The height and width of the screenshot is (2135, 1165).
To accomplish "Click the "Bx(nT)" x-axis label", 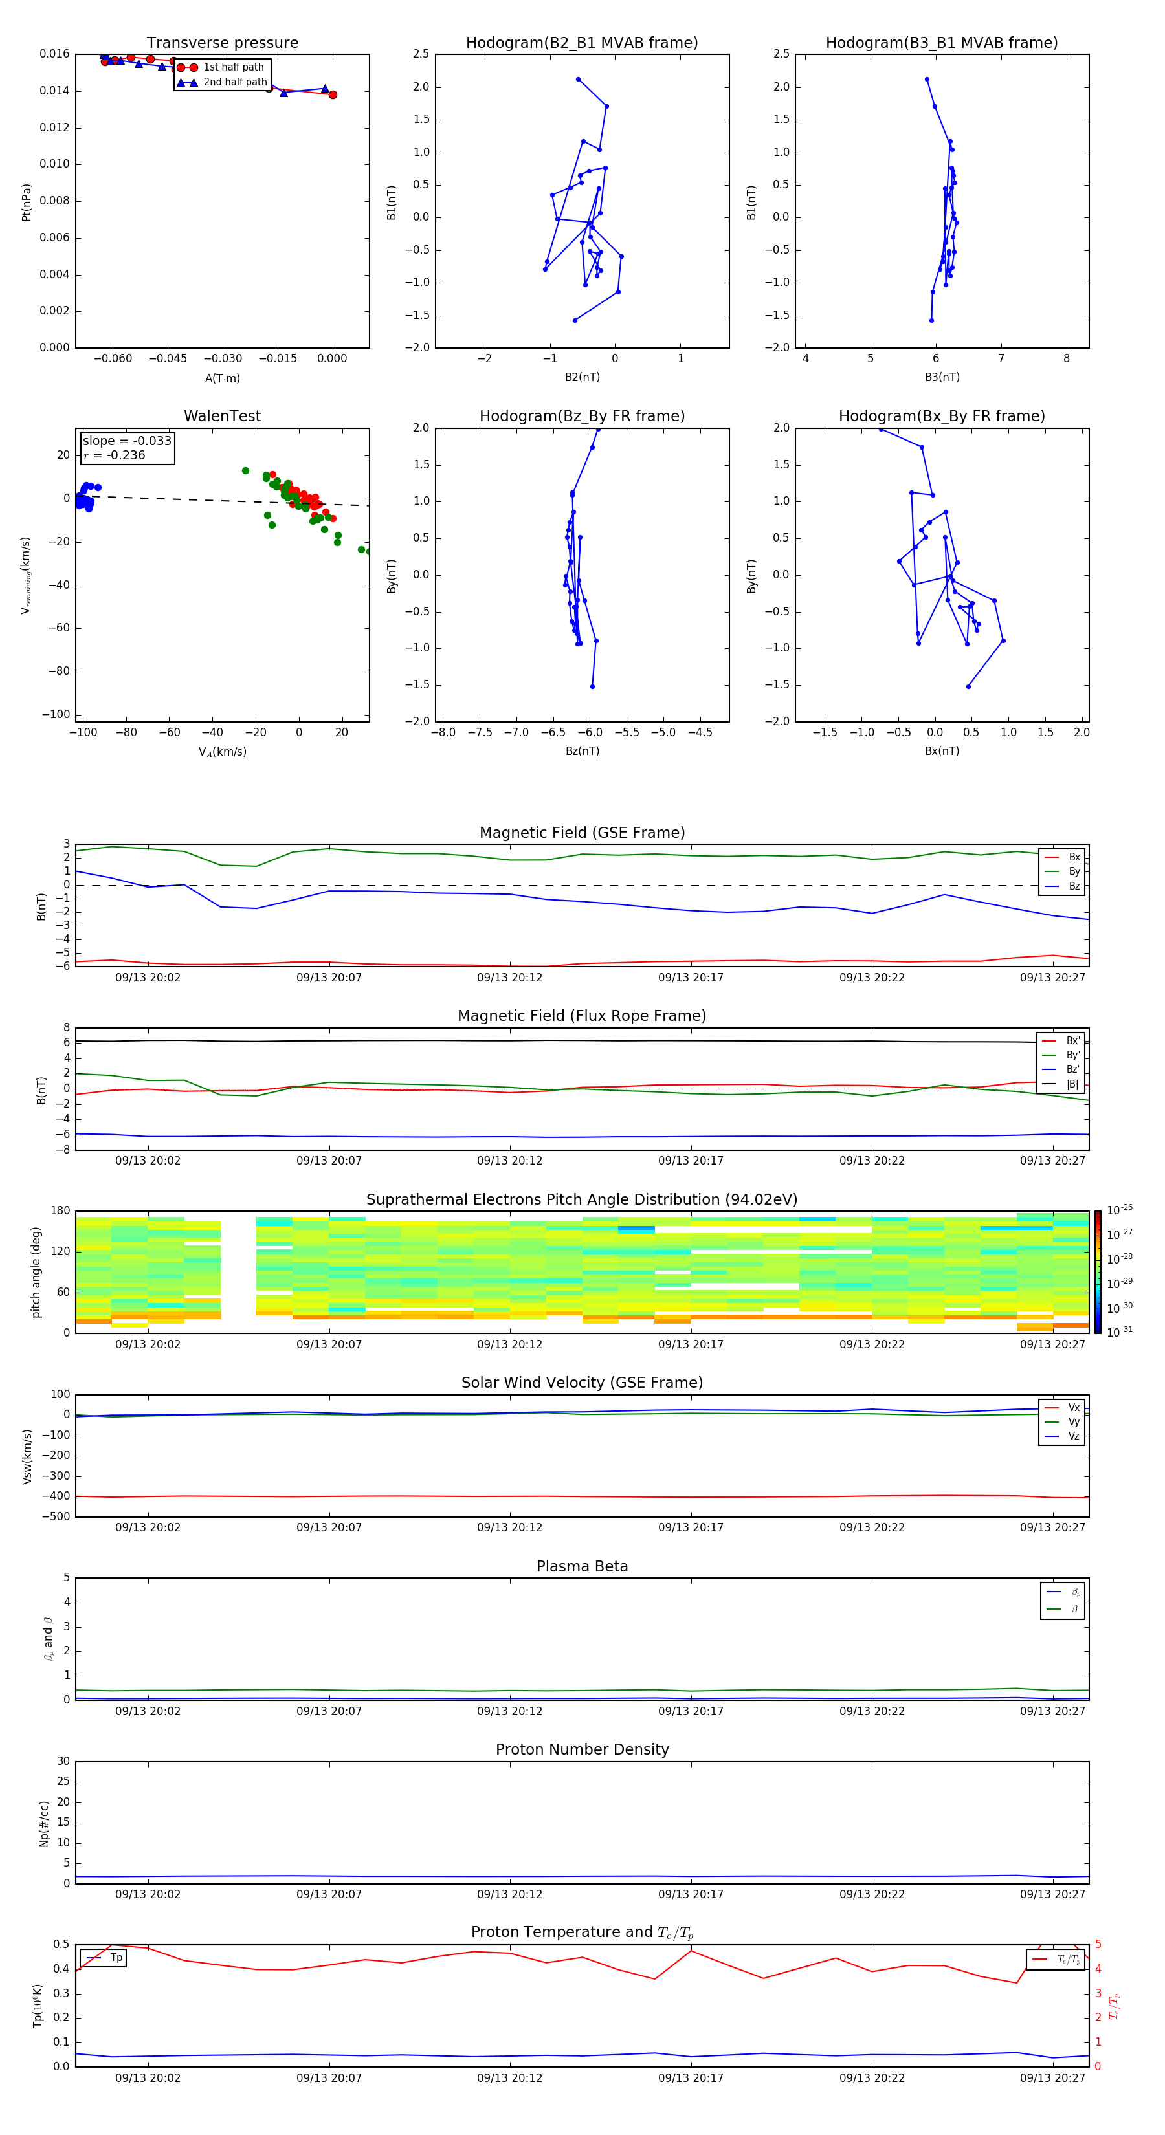I will (x=942, y=751).
